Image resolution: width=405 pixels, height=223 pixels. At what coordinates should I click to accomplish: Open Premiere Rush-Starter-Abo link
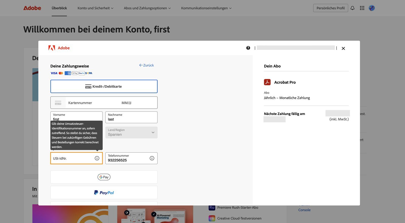[x=238, y=208]
